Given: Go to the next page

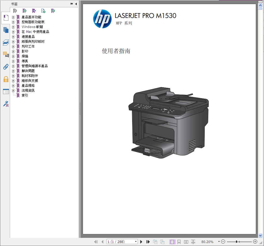Looking at the screenshot, I should point(141,242).
